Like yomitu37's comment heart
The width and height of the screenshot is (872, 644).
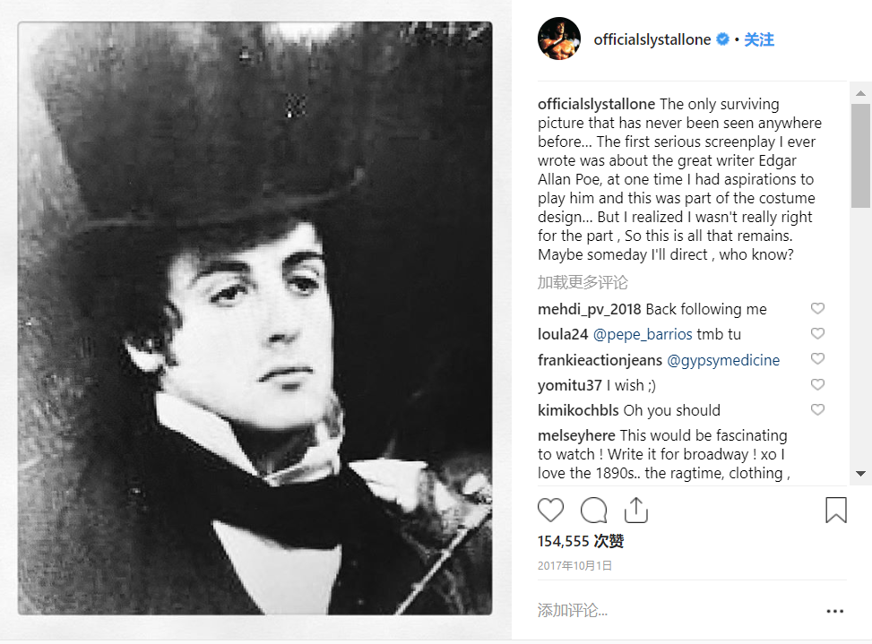[817, 385]
